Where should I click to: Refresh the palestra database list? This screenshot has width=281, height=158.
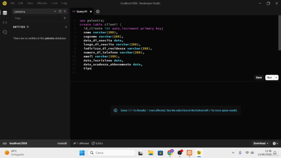coord(60,11)
